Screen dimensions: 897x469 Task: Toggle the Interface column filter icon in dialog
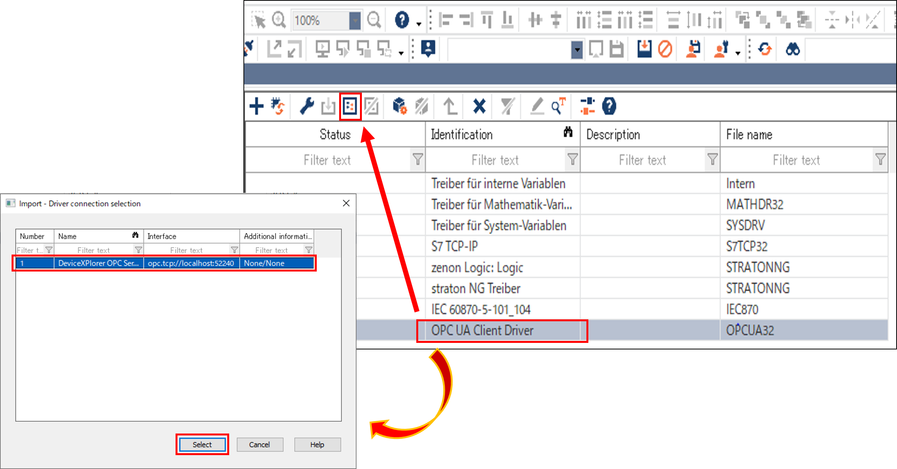point(234,250)
